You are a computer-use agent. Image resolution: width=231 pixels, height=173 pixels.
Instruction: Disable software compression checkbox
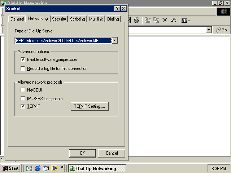[x=23, y=59]
